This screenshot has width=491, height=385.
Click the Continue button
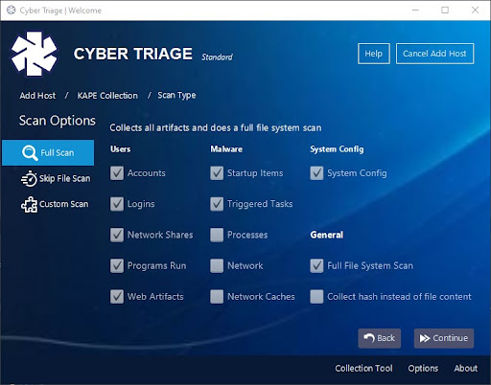click(444, 338)
